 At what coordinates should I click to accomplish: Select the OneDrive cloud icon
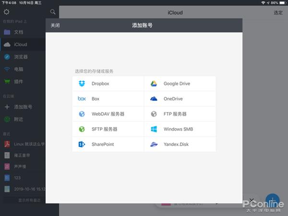click(x=154, y=99)
